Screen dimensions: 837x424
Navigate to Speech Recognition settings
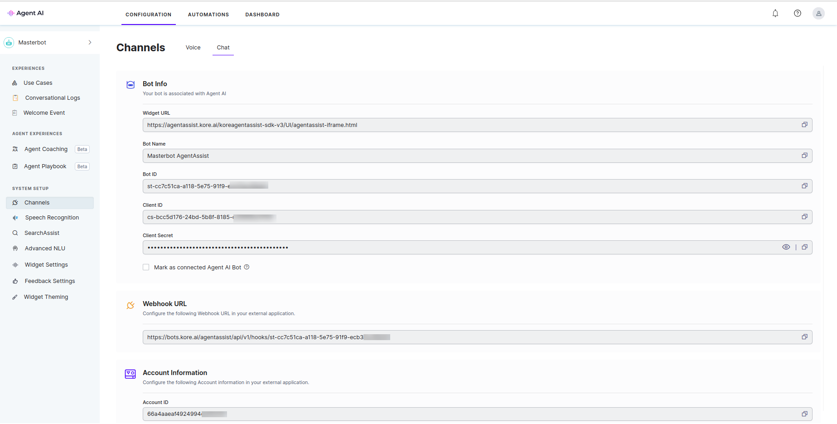[52, 218]
